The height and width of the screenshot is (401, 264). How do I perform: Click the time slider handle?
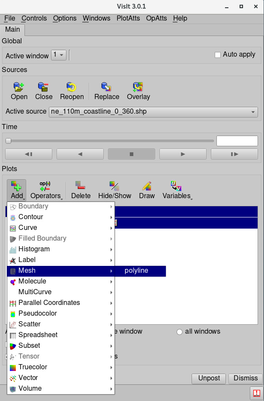(x=8, y=141)
